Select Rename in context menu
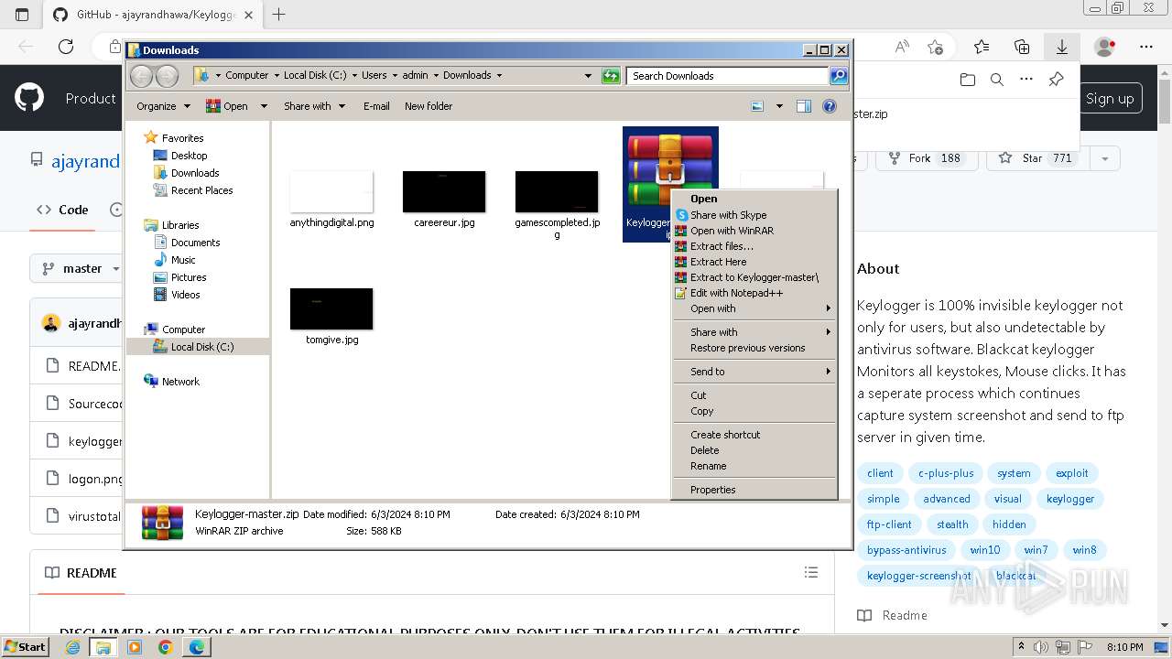 (754, 466)
